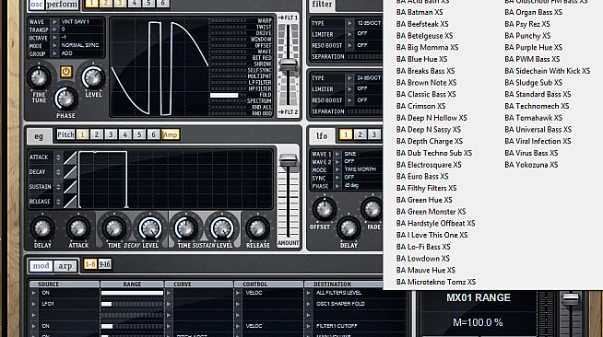Open destination arrow for ALL FILTERS LEVEL

308,293
